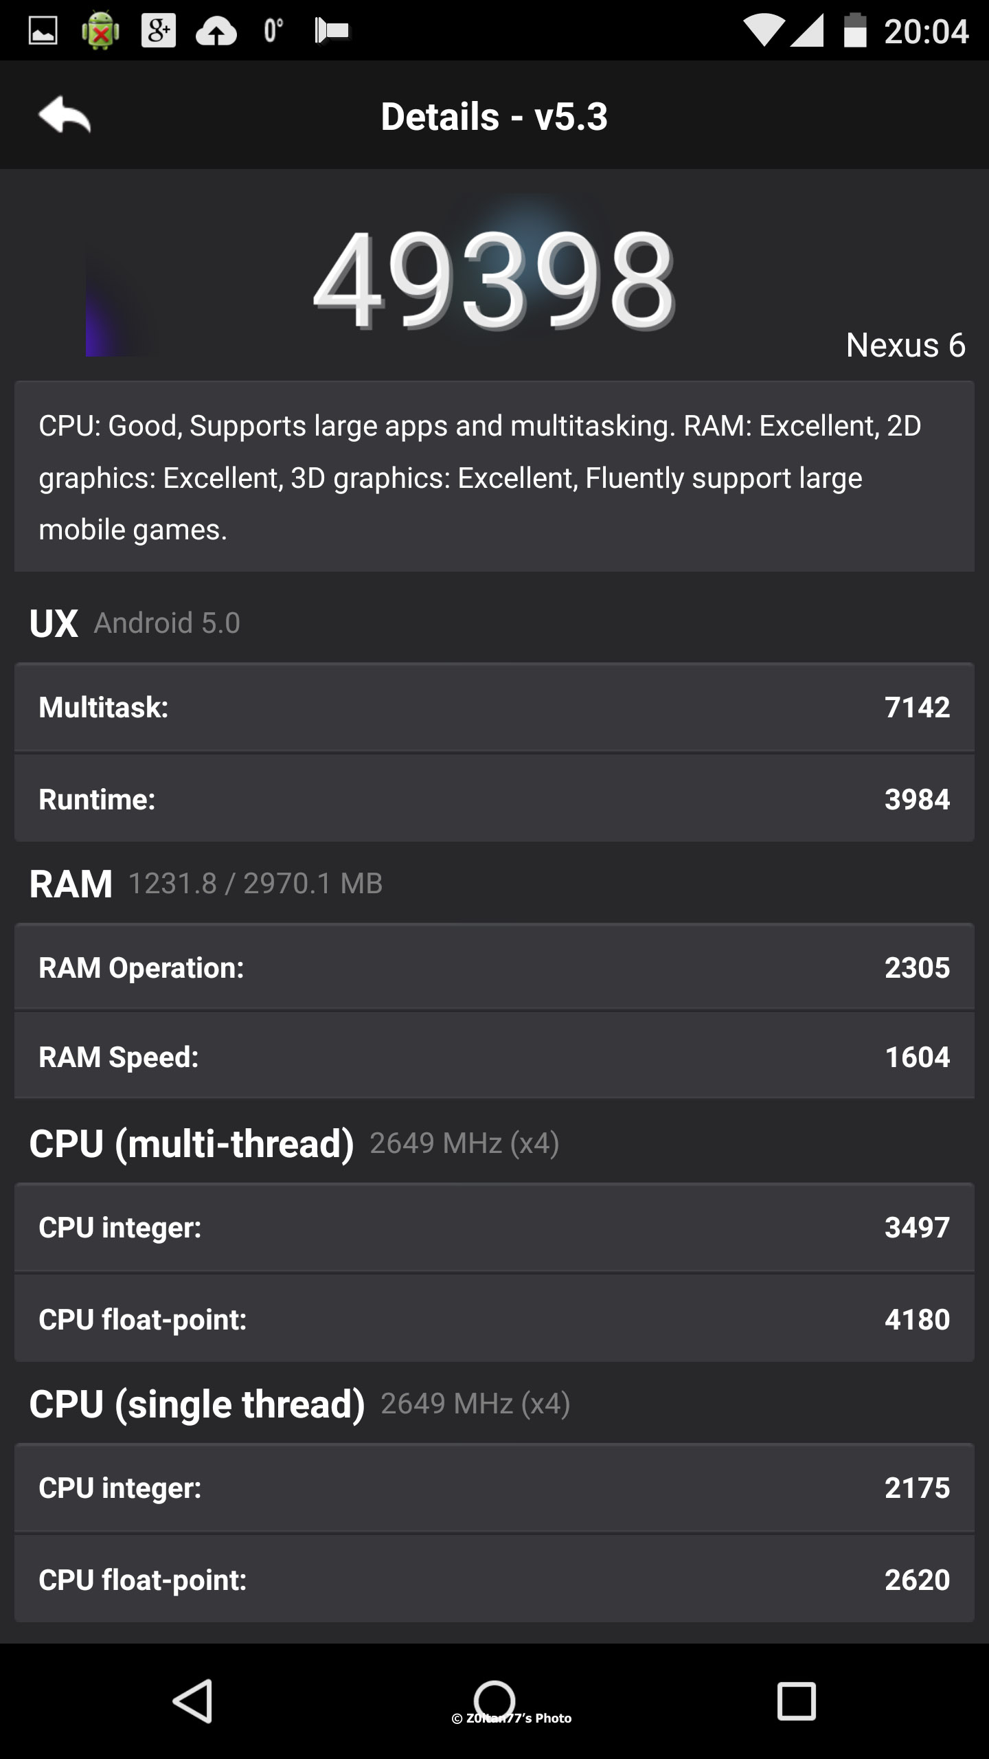Tap the cloud upload notification icon
Screen dimensions: 989x1759
click(x=216, y=32)
